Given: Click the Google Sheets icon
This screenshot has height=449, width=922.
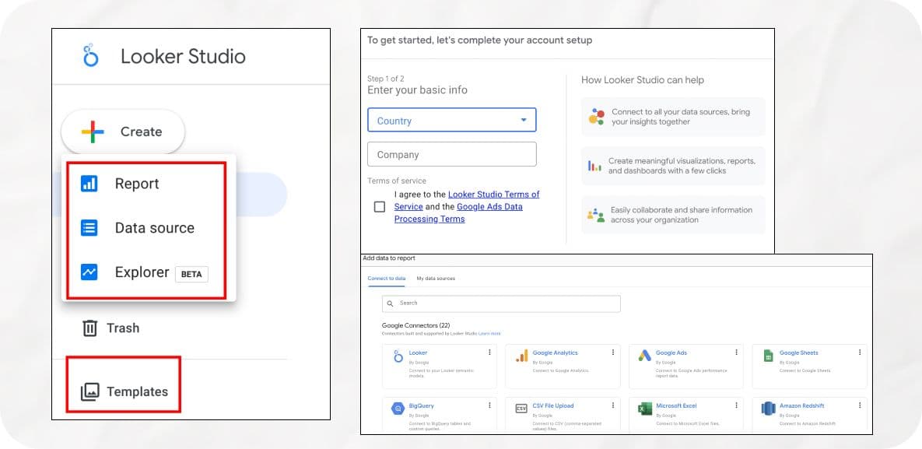Looking at the screenshot, I should coord(768,356).
